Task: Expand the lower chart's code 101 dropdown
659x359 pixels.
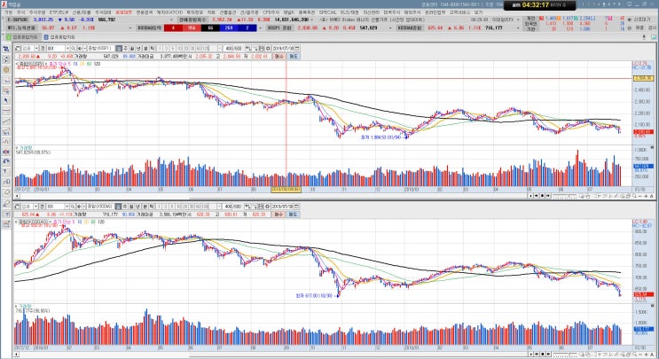Action: (x=67, y=207)
